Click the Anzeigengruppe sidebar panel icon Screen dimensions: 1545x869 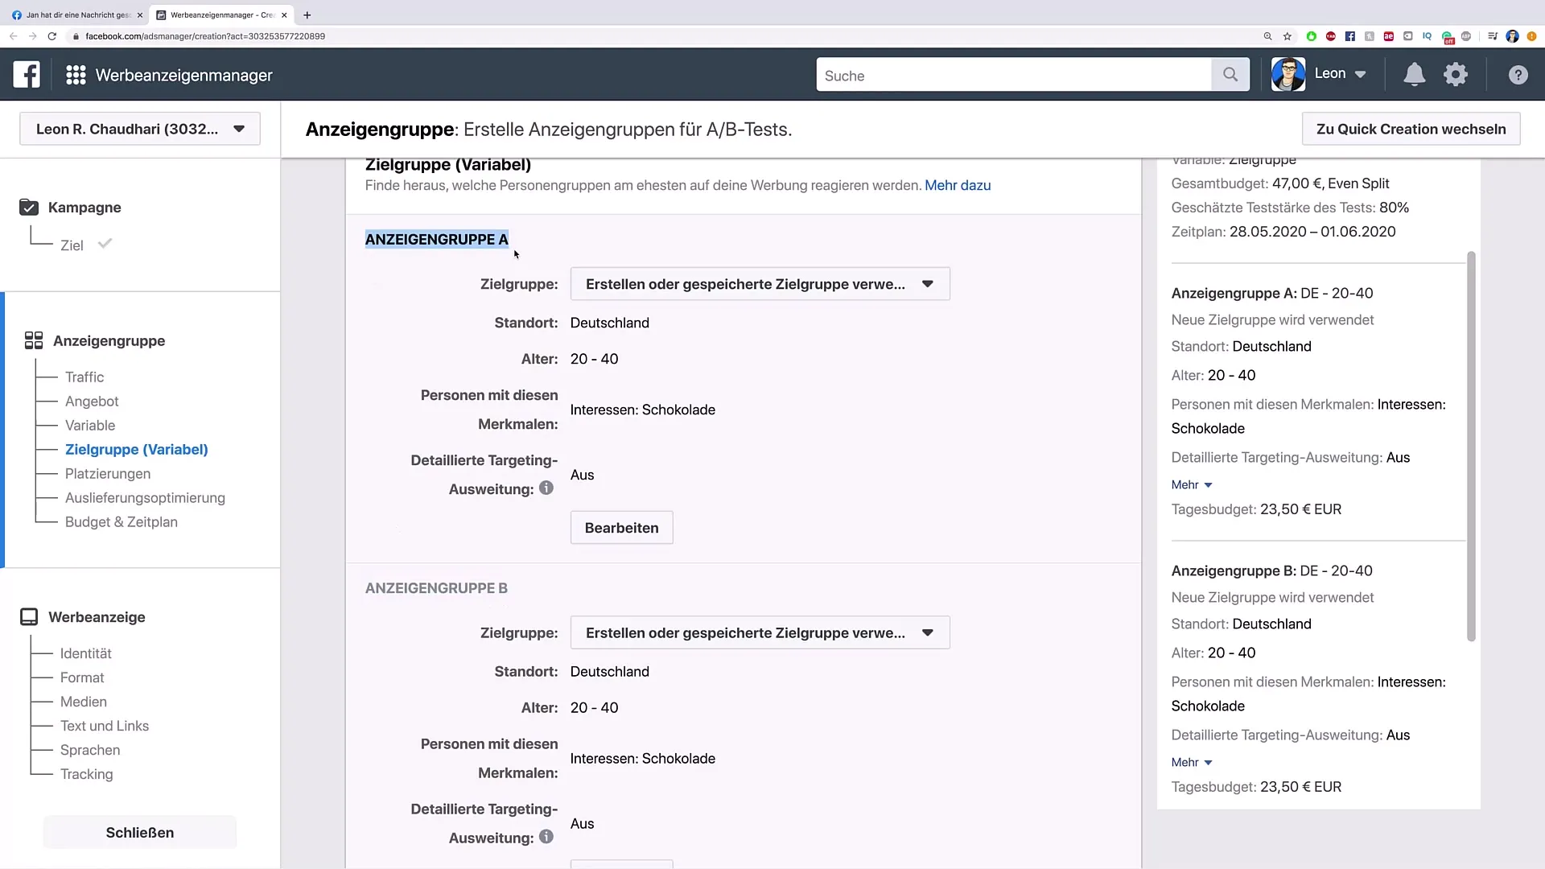[x=32, y=340]
